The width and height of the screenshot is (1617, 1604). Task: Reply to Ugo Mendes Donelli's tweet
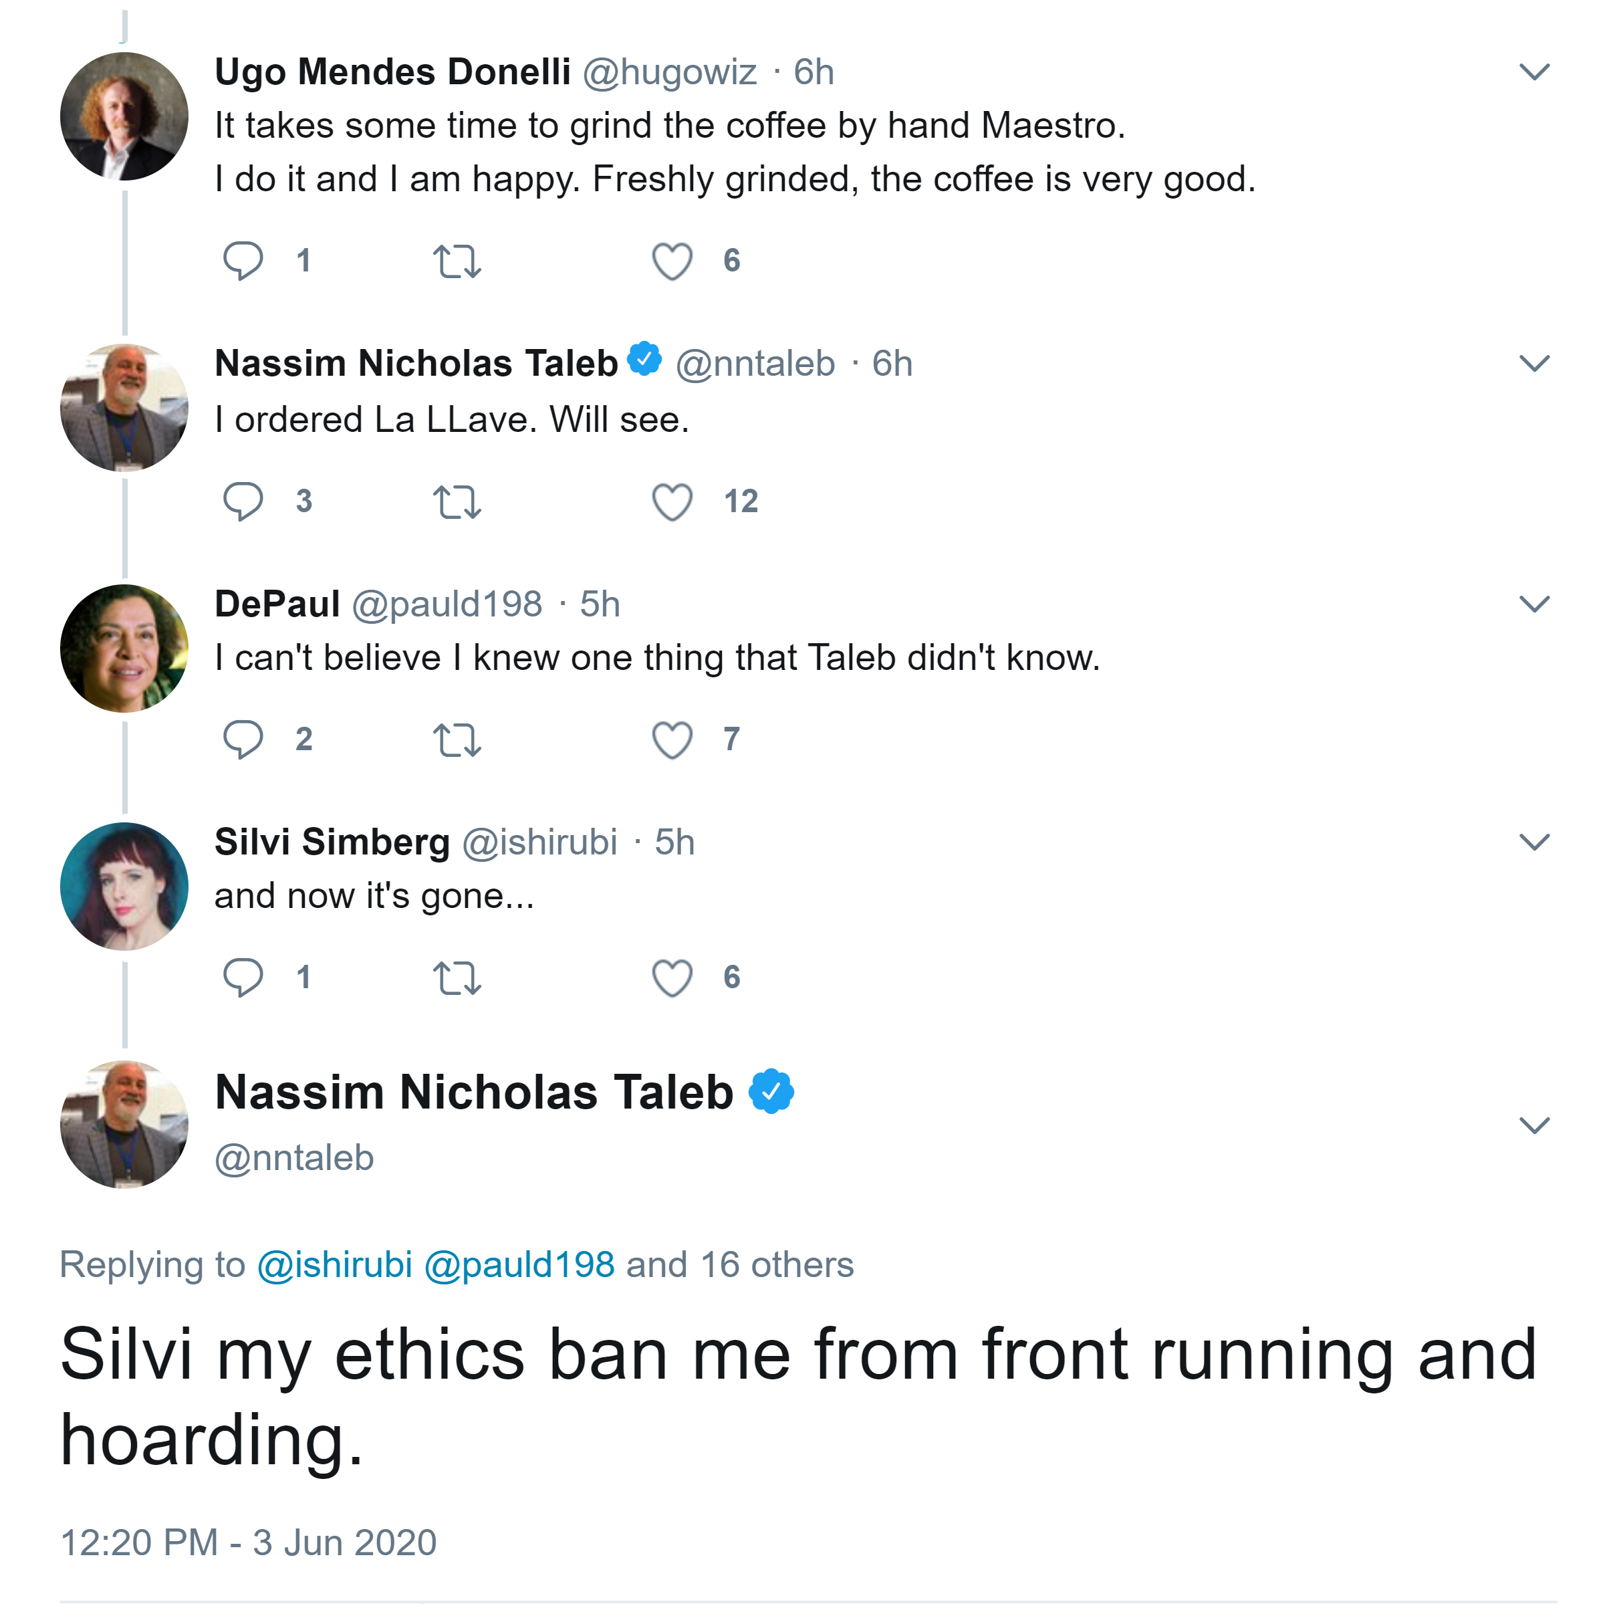pyautogui.click(x=243, y=260)
